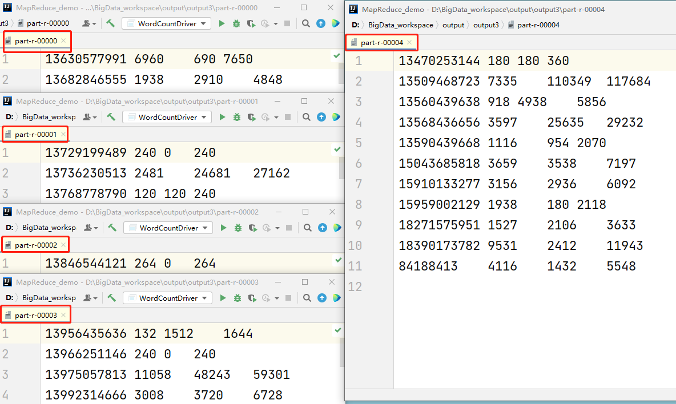Start debugging in the part-r-00002 window

pyautogui.click(x=238, y=228)
